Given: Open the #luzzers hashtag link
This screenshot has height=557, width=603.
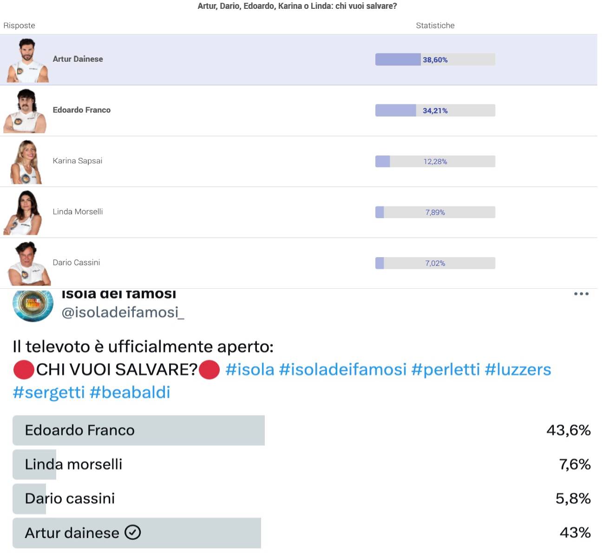Looking at the screenshot, I should pos(518,369).
